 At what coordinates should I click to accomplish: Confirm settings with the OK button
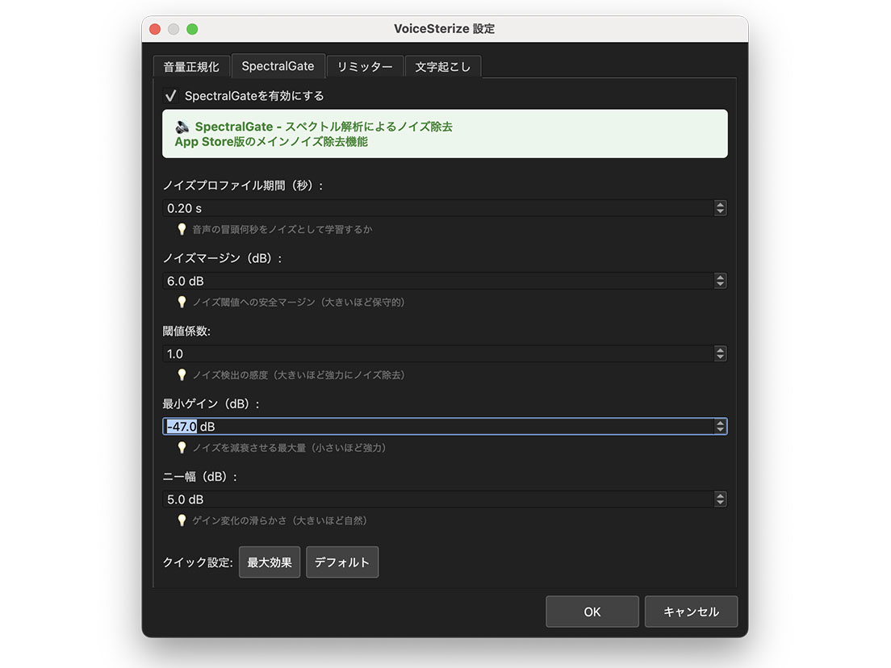coord(592,612)
